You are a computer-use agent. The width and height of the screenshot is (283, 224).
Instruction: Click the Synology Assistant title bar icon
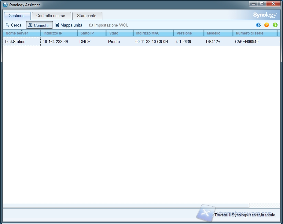point(5,5)
